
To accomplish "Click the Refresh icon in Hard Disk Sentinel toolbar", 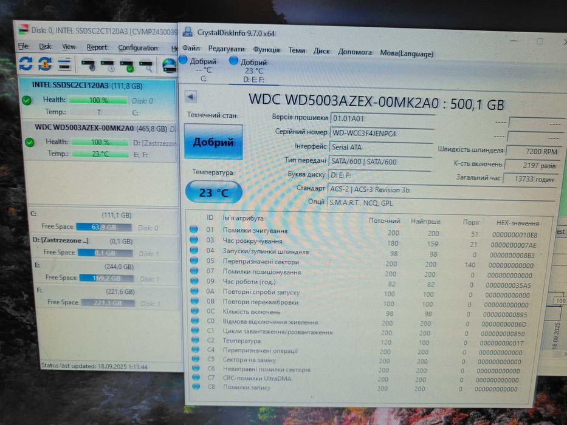I will (x=26, y=64).
